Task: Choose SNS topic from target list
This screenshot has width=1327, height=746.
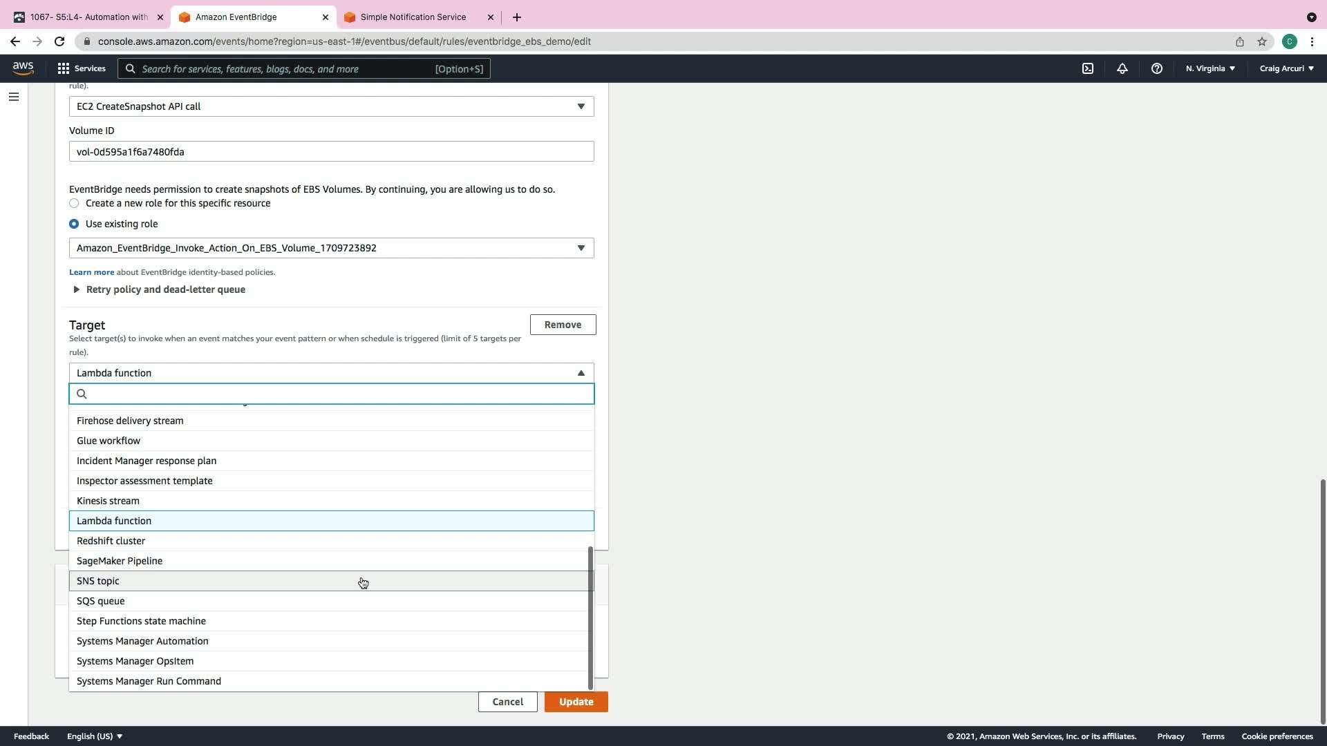Action: [98, 581]
